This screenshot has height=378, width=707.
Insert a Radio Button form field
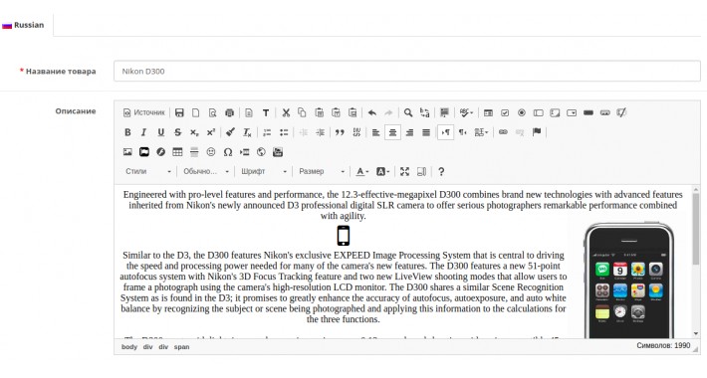(x=521, y=112)
